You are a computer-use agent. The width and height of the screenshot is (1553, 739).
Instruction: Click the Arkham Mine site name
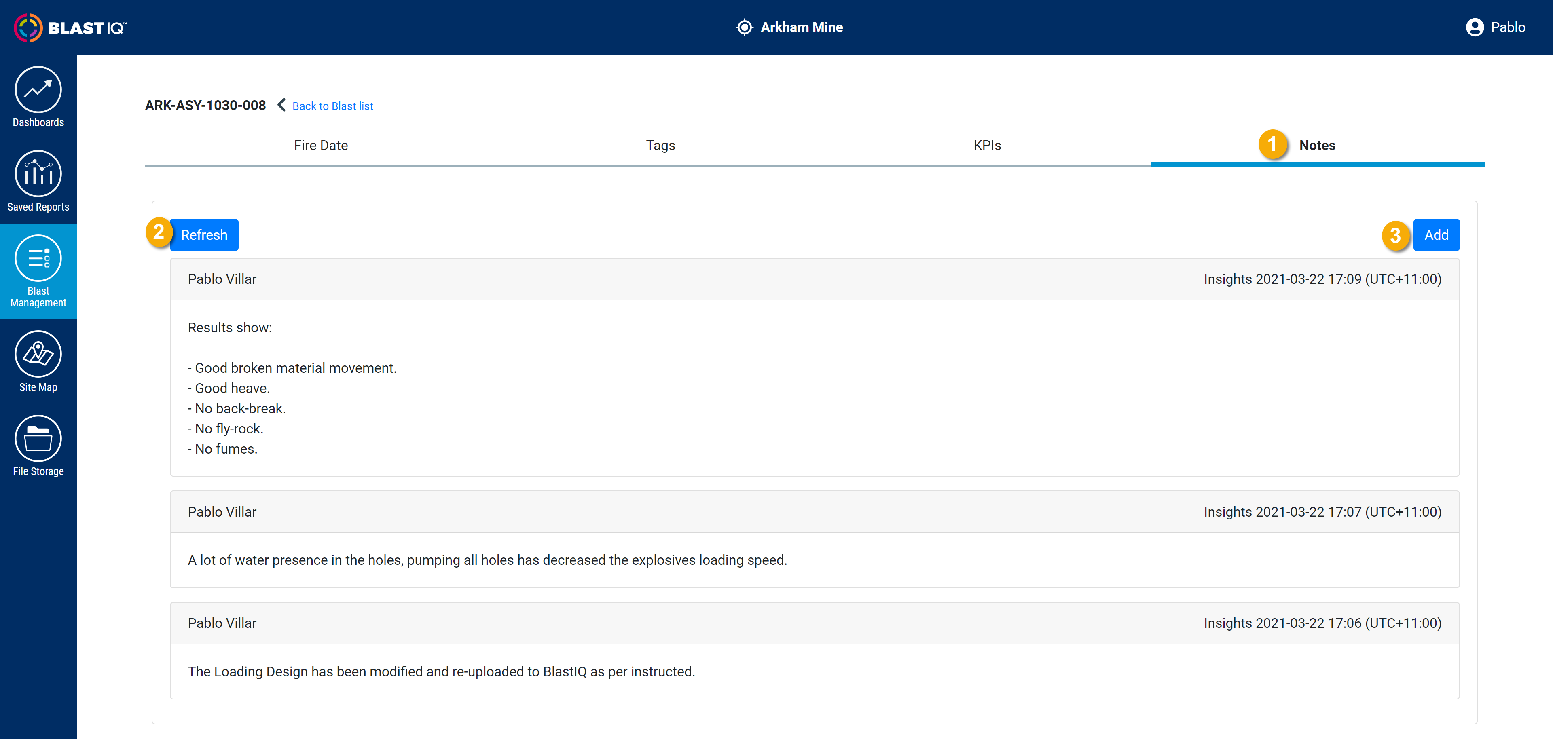801,27
